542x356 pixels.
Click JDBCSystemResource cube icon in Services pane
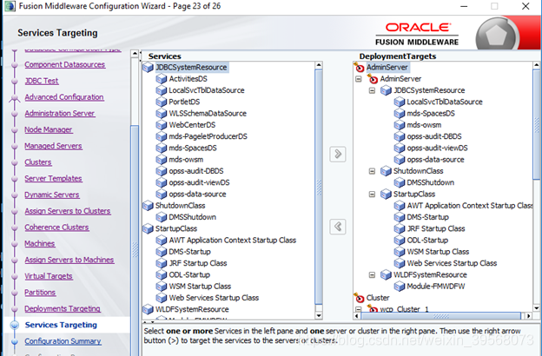click(148, 68)
